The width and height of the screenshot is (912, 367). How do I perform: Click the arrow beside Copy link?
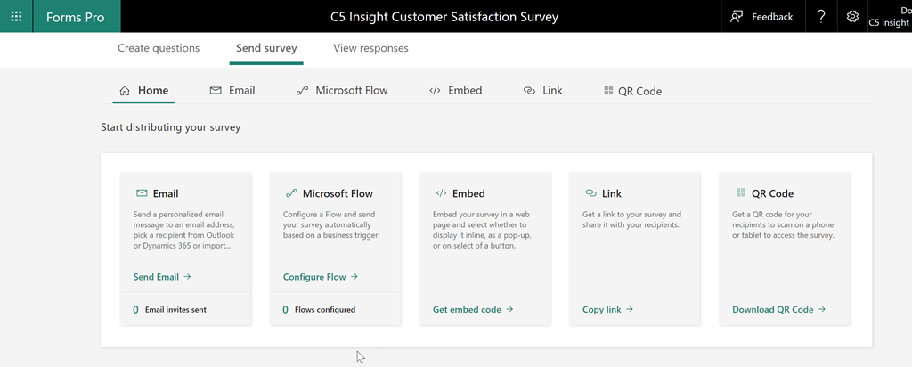tap(630, 309)
